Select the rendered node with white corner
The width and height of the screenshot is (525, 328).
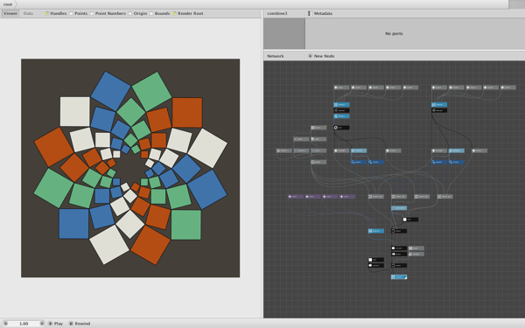tap(399, 277)
